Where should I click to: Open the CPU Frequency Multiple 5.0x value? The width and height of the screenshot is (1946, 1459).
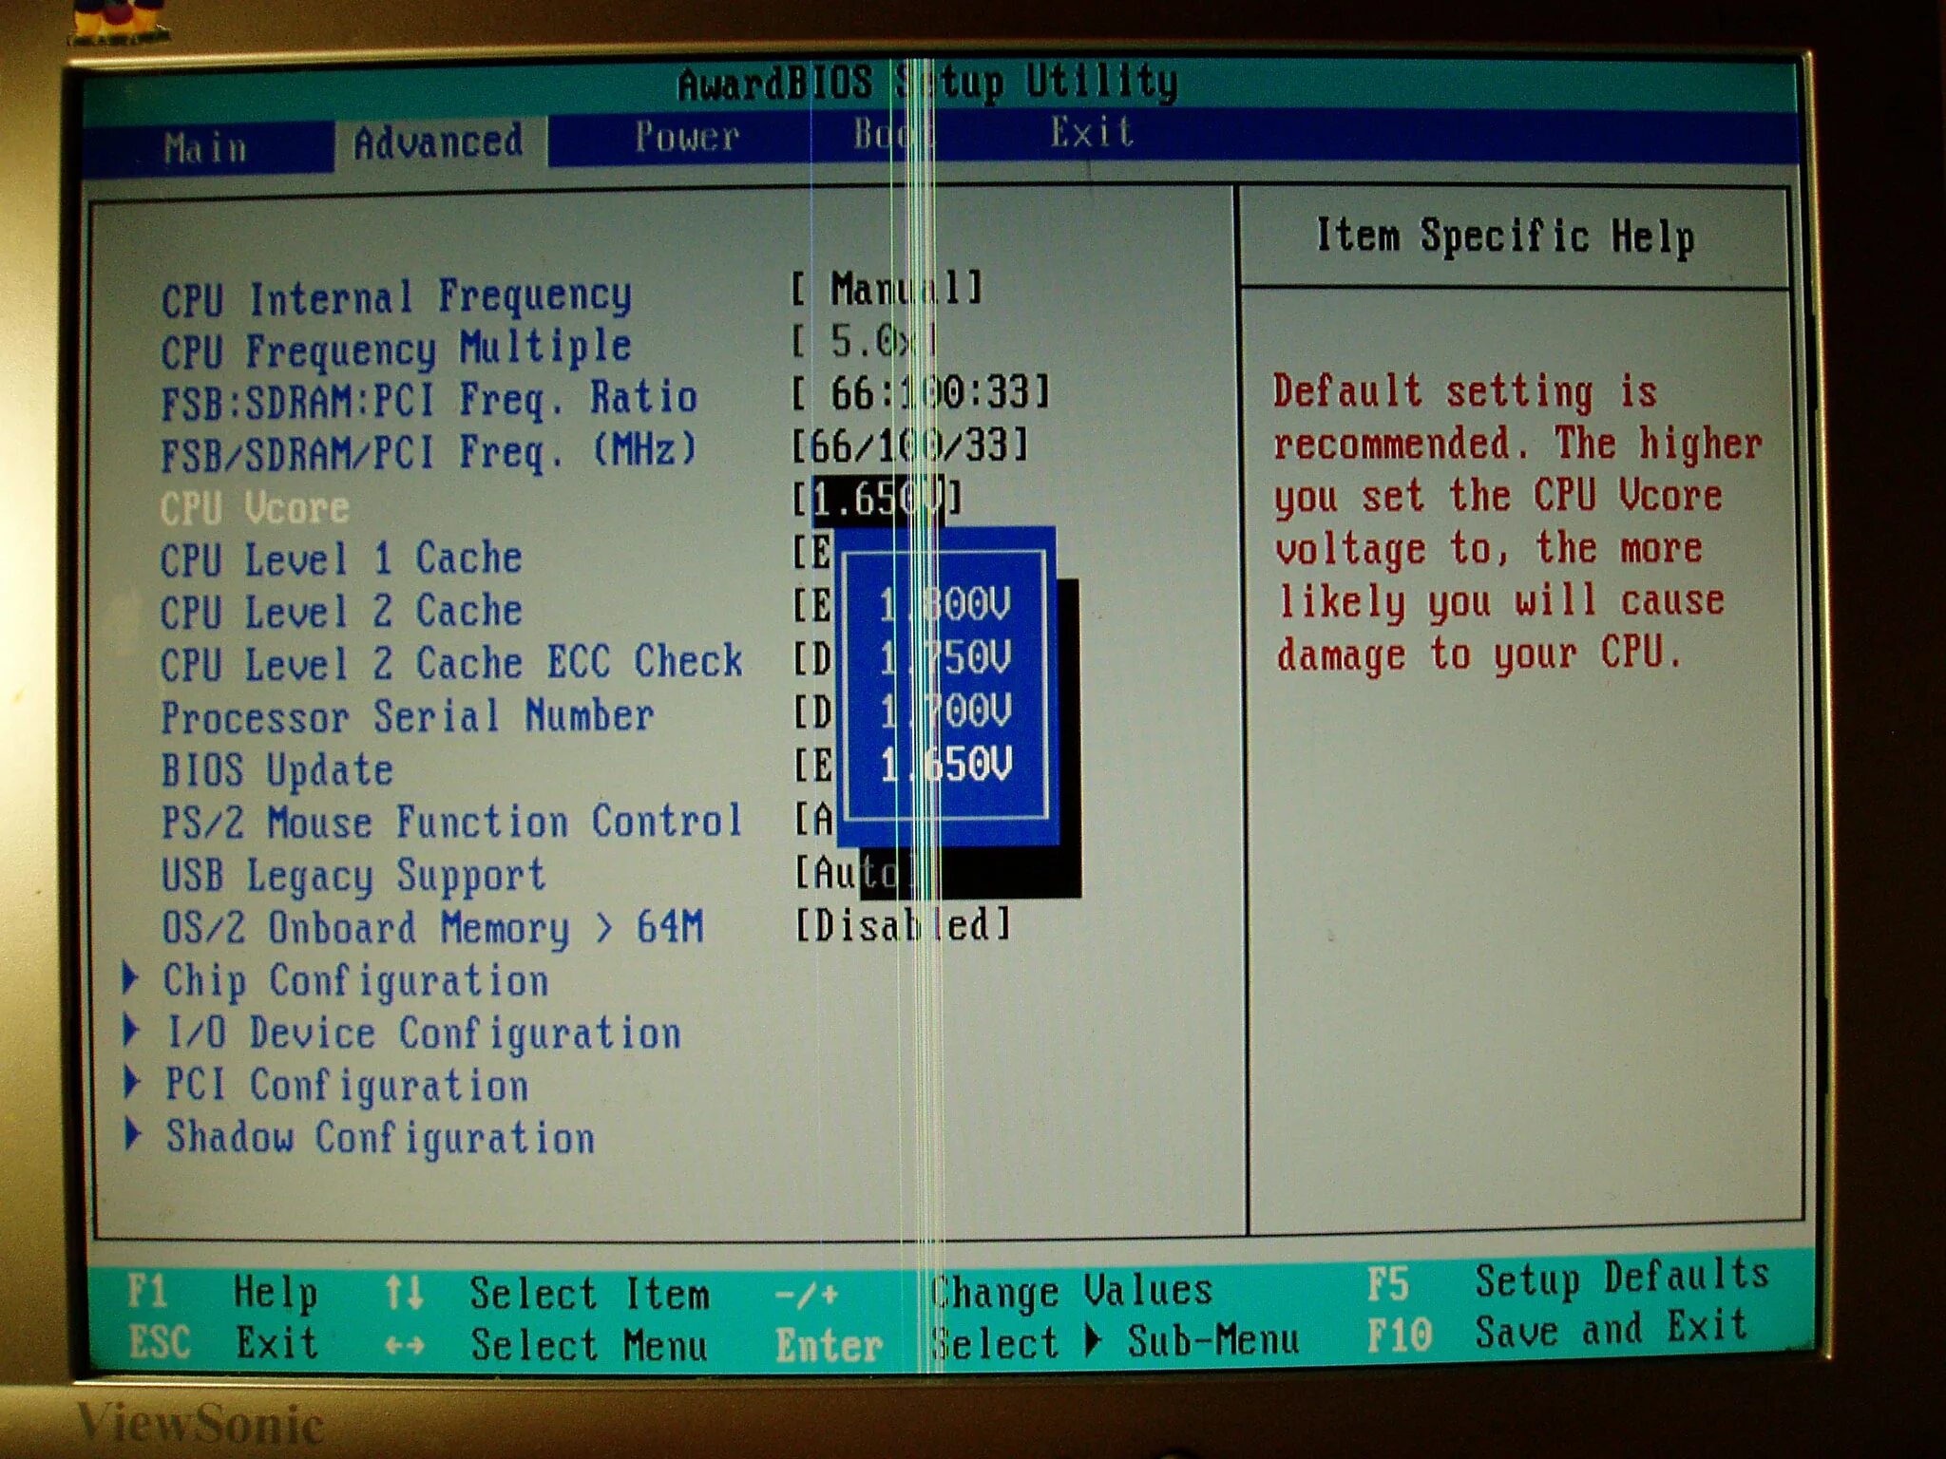point(867,341)
